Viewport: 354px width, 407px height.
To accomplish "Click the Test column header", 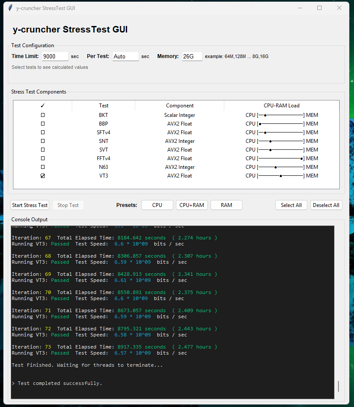I will point(103,105).
